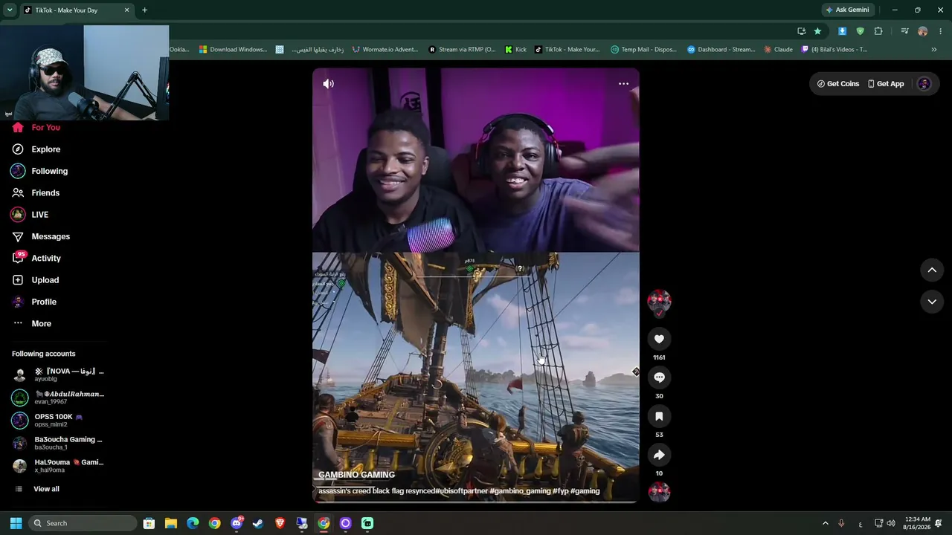Open the browser tab search dropdown
This screenshot has height=535, width=952.
coord(10,10)
